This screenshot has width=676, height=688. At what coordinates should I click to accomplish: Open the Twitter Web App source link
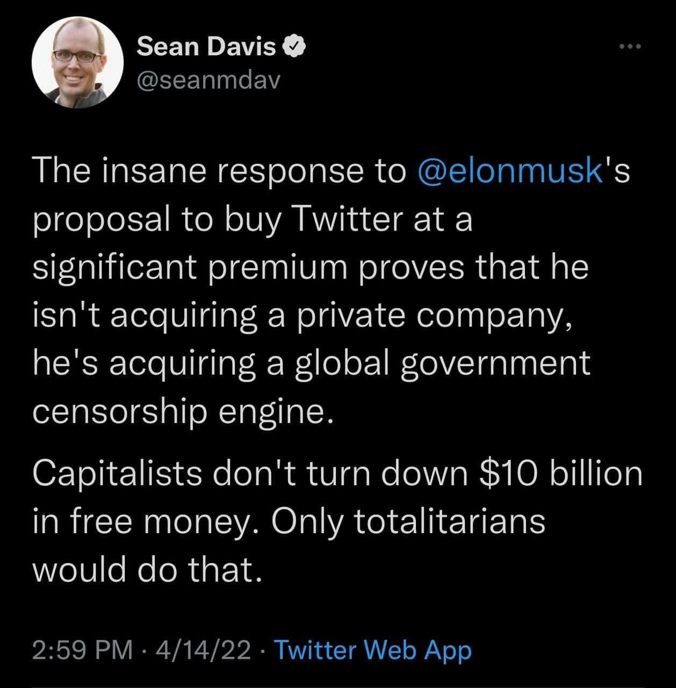373,650
